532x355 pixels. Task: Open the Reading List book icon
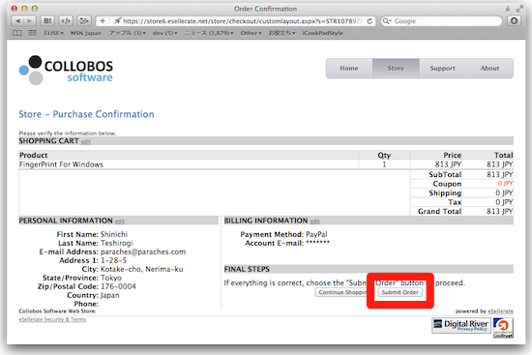(x=17, y=33)
